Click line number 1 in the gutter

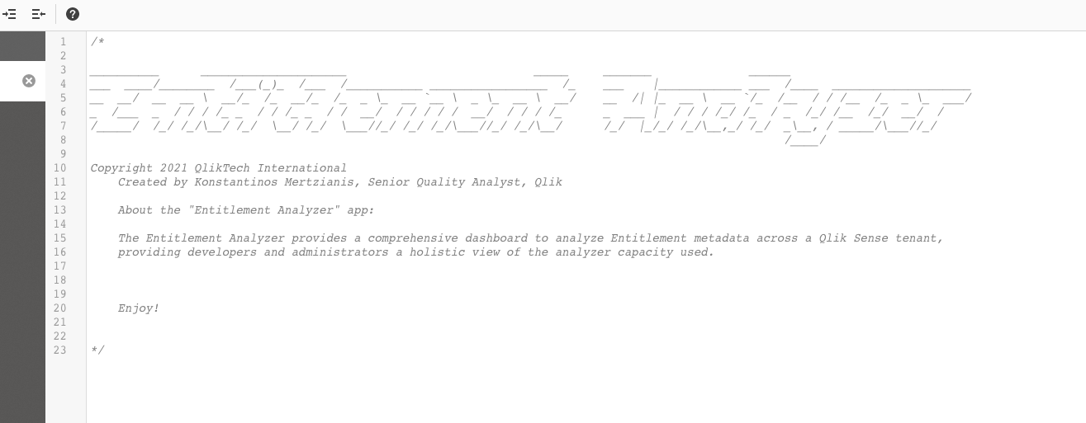[63, 42]
